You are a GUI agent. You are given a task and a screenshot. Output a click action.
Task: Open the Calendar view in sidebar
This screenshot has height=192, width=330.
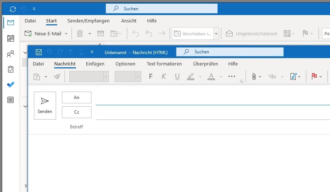[x=11, y=38]
